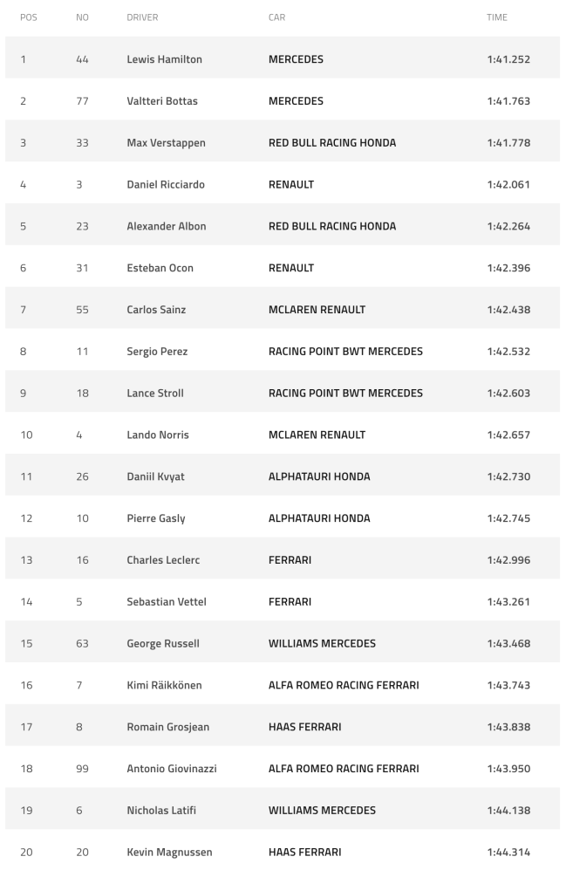The height and width of the screenshot is (877, 566).
Task: Click the Lando Norris driver name
Action: pyautogui.click(x=158, y=435)
